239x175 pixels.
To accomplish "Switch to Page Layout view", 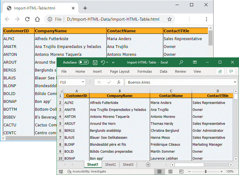I will coord(170,172).
